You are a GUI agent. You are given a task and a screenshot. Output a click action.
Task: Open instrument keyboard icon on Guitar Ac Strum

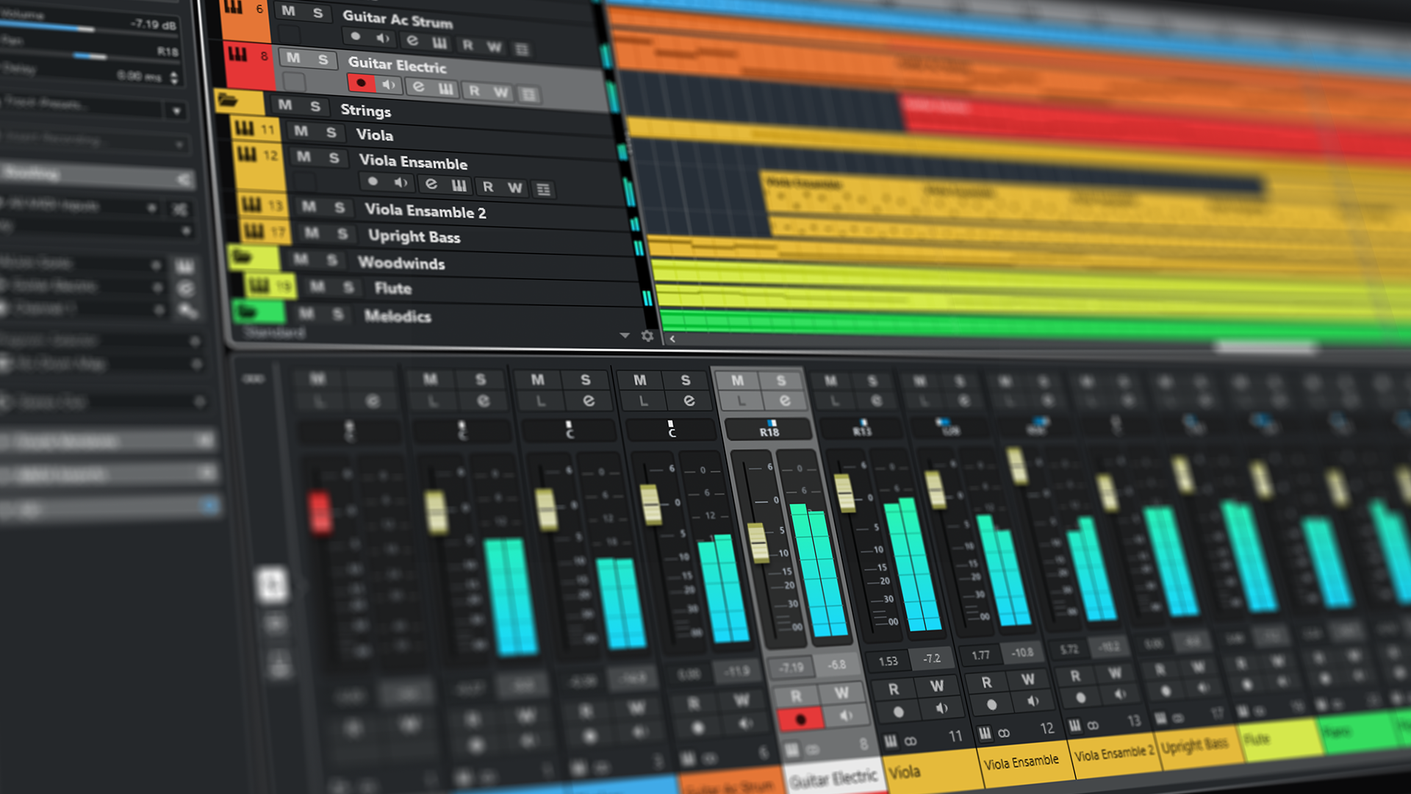click(x=439, y=43)
